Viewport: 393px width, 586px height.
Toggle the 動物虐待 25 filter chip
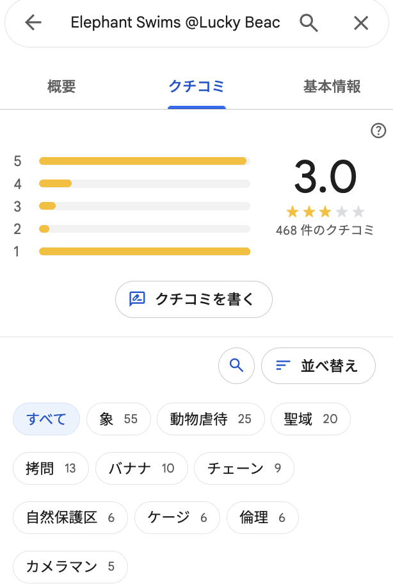pos(211,419)
